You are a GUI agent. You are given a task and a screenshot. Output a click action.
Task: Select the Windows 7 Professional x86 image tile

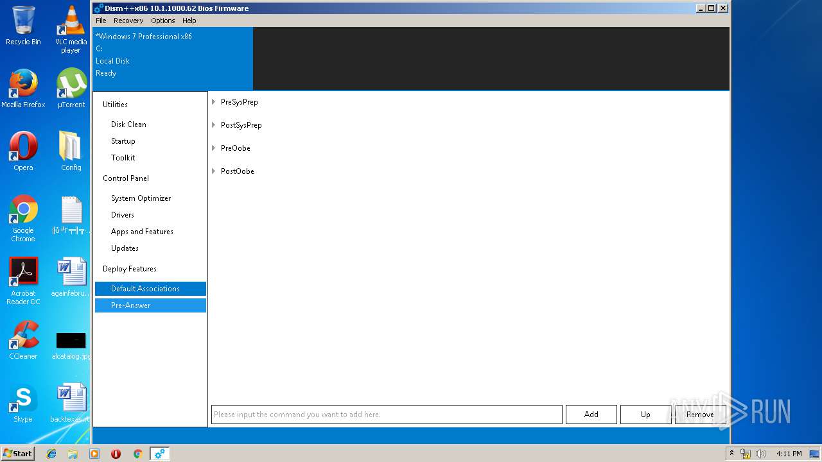[x=173, y=58]
